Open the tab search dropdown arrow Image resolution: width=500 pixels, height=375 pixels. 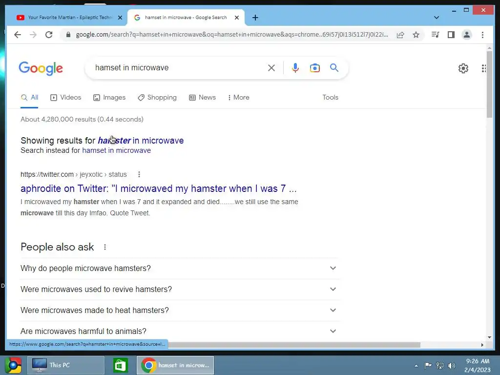(x=437, y=18)
